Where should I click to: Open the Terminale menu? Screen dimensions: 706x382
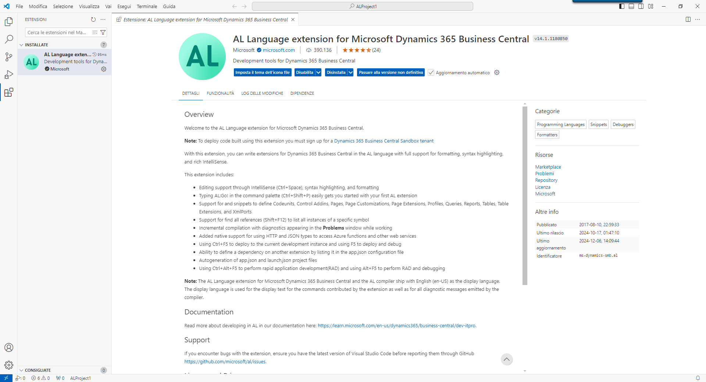pyautogui.click(x=147, y=6)
